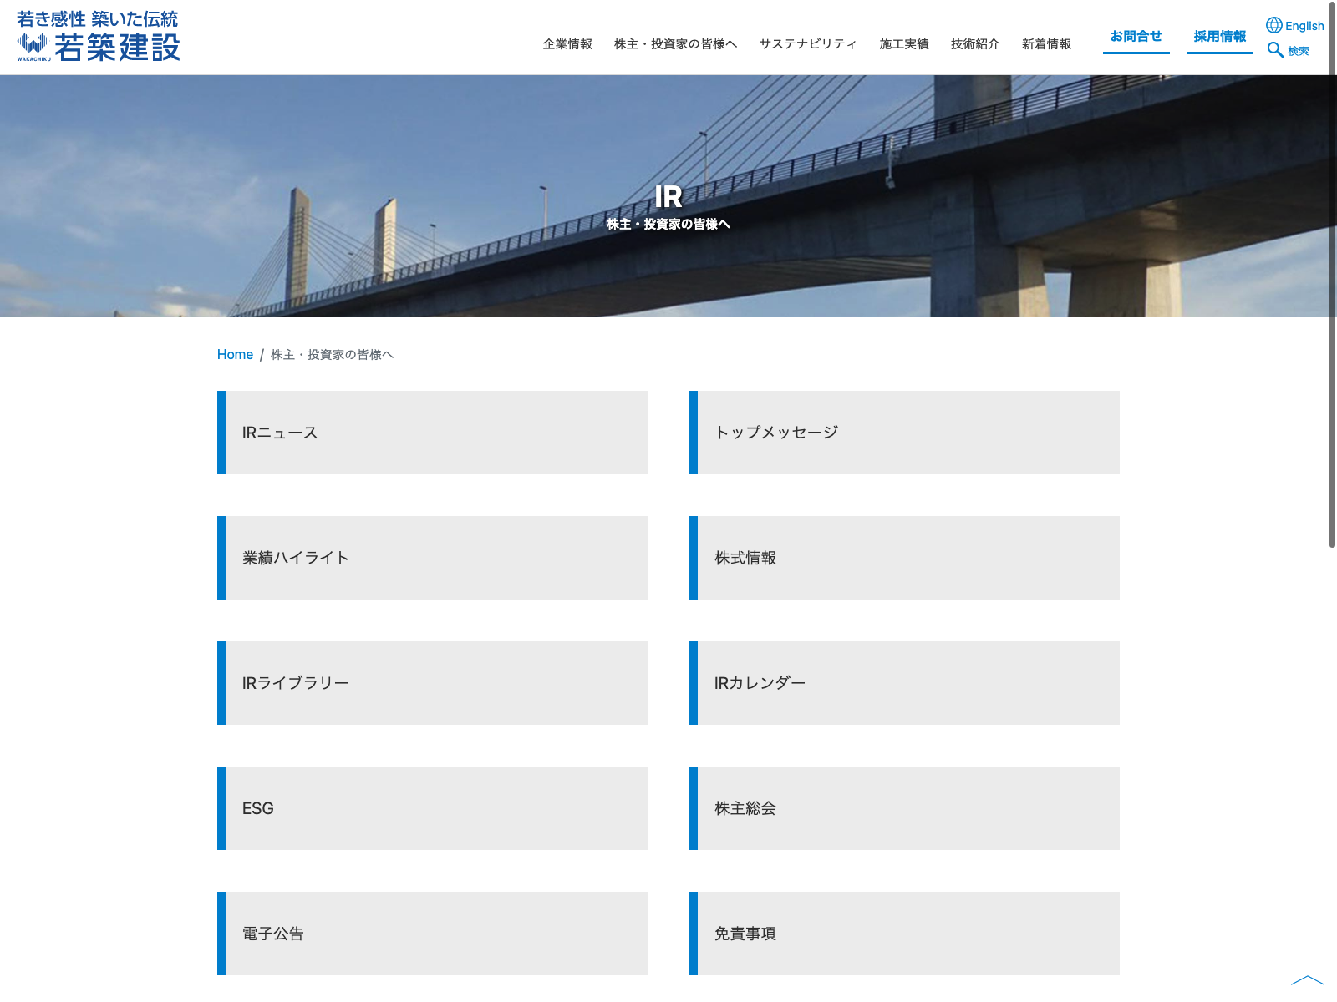
Task: Click the お問合せ button
Action: pos(1136,37)
